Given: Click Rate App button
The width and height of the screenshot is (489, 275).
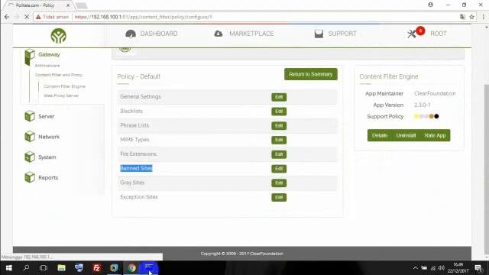Looking at the screenshot, I should [x=435, y=135].
